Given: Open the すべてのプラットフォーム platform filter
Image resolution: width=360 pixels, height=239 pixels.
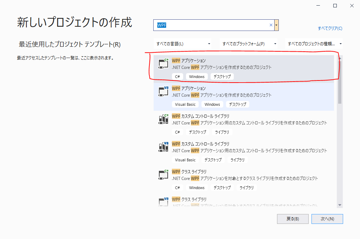Looking at the screenshot, I should pyautogui.click(x=249, y=44).
